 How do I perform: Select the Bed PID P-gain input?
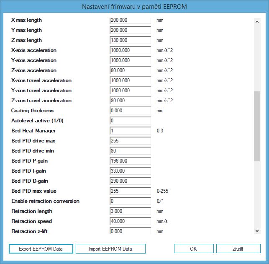coord(130,161)
